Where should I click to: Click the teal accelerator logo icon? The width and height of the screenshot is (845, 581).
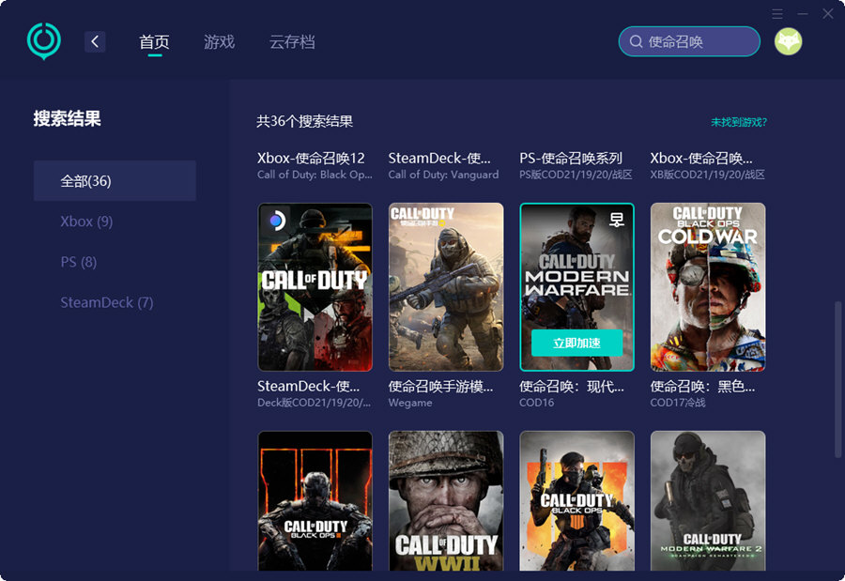coord(43,41)
